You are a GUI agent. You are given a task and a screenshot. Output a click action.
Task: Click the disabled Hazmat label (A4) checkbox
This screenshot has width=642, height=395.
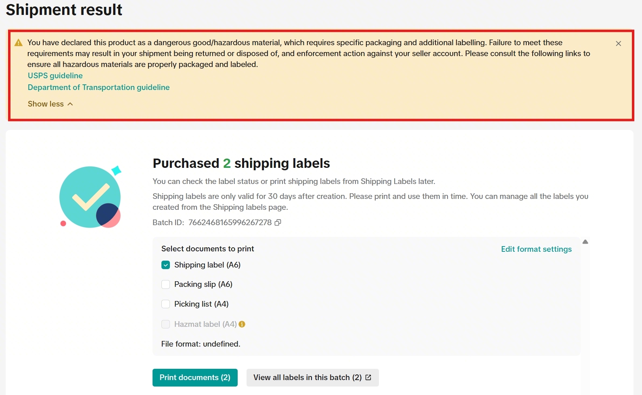click(x=165, y=324)
